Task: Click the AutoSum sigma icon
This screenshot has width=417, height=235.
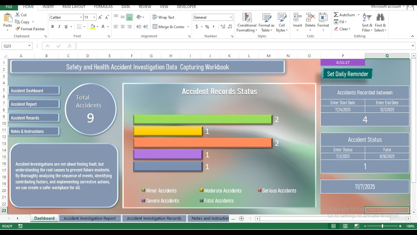Action: (336, 15)
